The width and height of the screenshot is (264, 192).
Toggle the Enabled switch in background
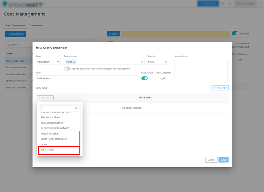tap(235, 33)
